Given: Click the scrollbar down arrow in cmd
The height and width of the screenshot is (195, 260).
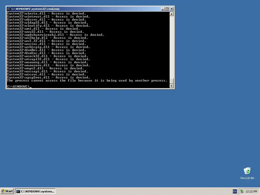Looking at the screenshot, I should 172,86.
